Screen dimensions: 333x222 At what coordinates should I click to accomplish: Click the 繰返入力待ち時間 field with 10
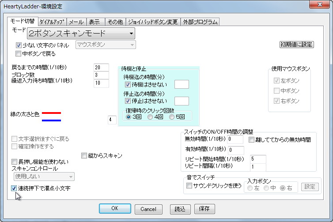[101, 83]
